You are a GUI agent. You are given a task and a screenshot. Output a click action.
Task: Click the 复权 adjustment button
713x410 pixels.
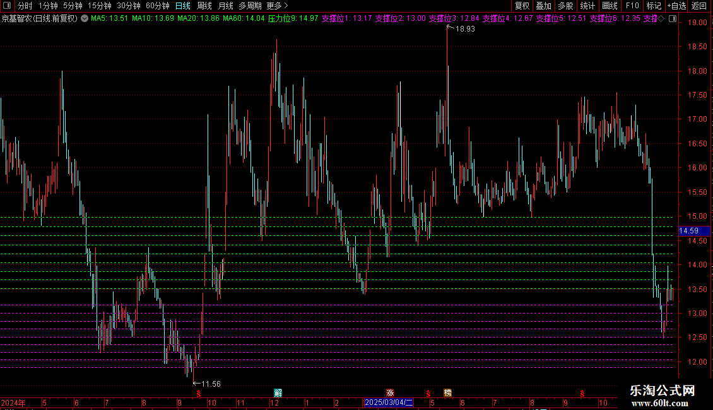coord(522,6)
